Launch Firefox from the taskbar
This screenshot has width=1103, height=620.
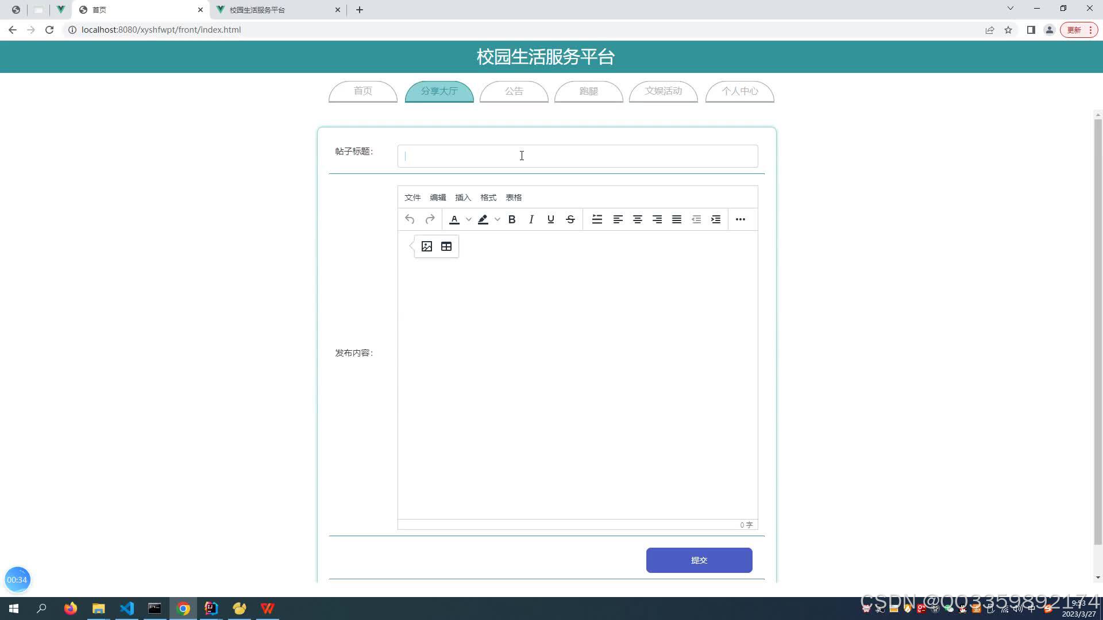tap(71, 609)
